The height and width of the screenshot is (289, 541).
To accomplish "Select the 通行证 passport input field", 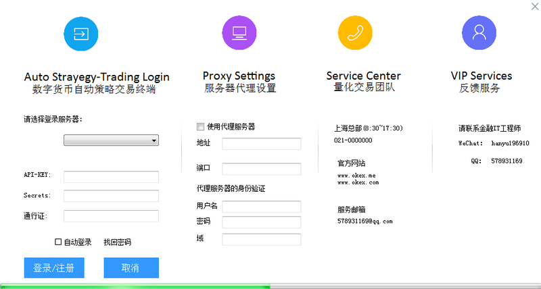I will tap(111, 216).
